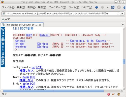This screenshot has width=126, height=97.
Task: Bookmark this page with the star icon
Action: [118, 14]
